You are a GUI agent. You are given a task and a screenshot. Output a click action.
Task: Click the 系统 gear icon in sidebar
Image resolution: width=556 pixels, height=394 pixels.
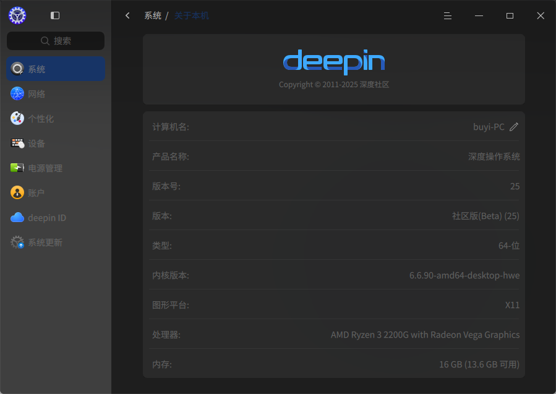(17, 69)
